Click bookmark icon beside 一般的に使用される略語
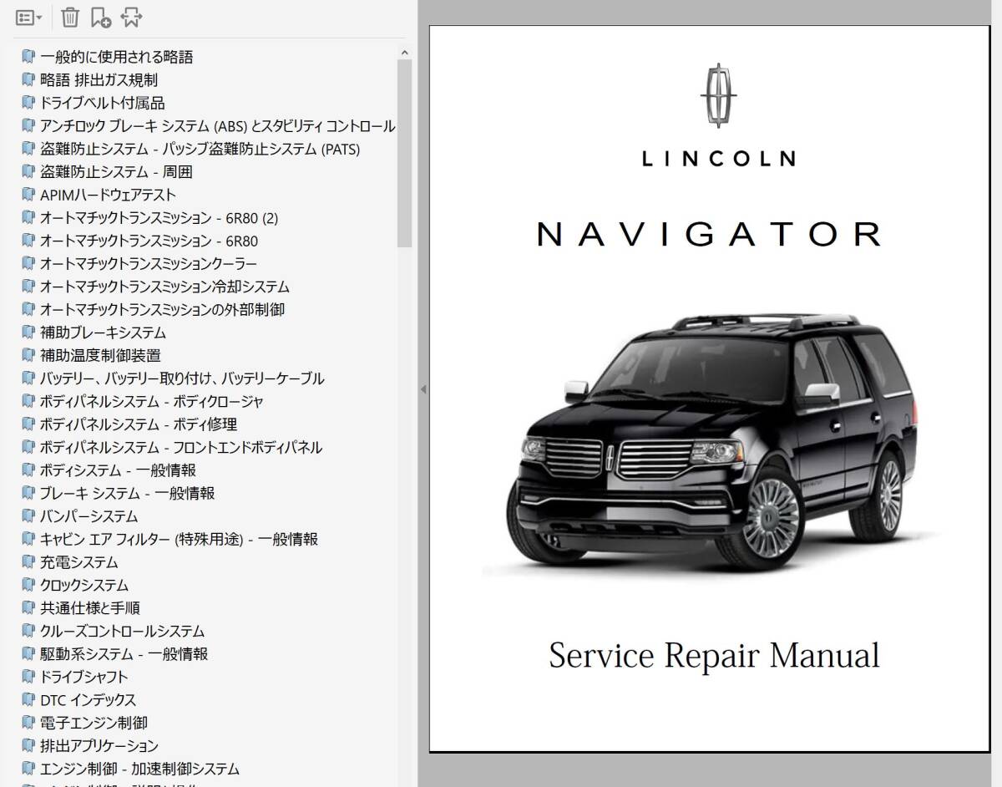Image resolution: width=1002 pixels, height=787 pixels. (x=28, y=57)
